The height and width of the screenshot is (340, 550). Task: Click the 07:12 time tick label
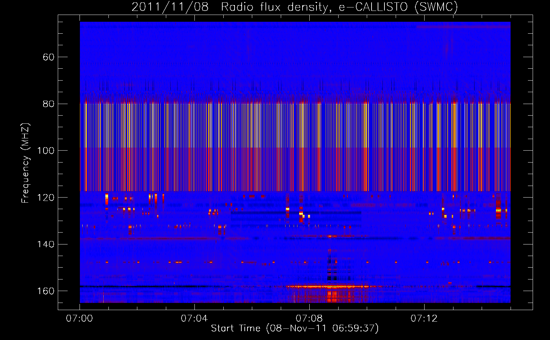[x=424, y=319]
